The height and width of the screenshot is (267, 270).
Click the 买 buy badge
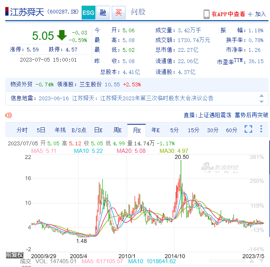pos(118,12)
